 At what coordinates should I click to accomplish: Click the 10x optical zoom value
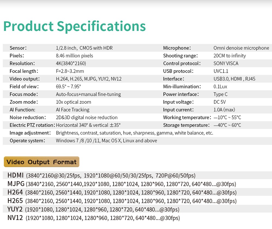pos(73,102)
